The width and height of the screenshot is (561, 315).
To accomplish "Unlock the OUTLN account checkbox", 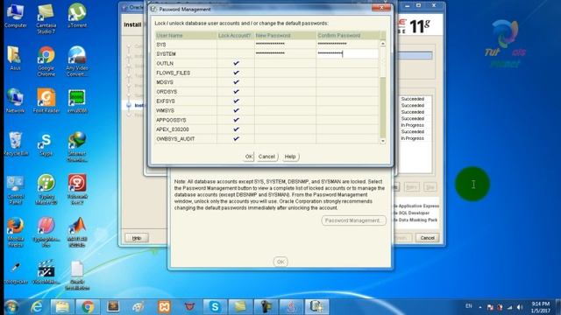I will pyautogui.click(x=236, y=63).
